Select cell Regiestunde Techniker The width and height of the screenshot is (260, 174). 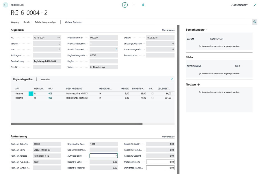click(77, 98)
